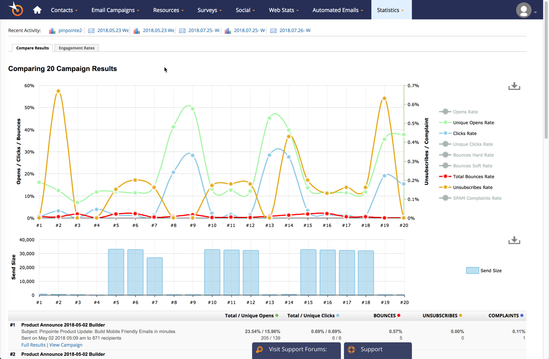
Task: Click View Campaign link for #1
Action: [66, 345]
